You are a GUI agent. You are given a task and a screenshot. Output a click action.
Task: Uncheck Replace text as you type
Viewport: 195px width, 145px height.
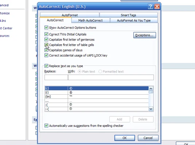click(46, 66)
